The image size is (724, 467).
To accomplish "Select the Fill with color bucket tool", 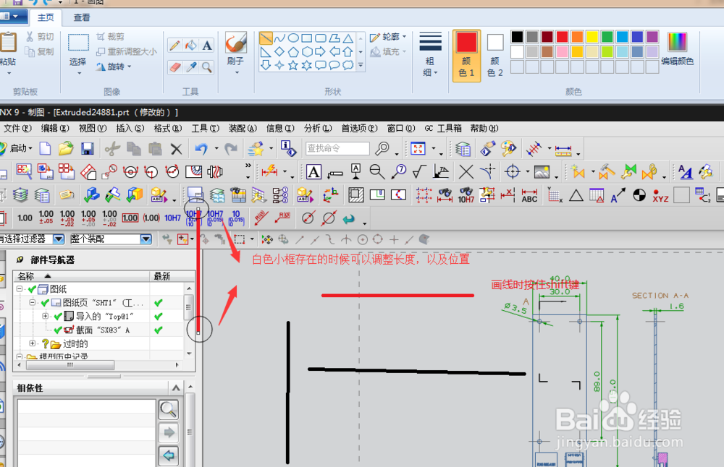I will click(x=191, y=45).
